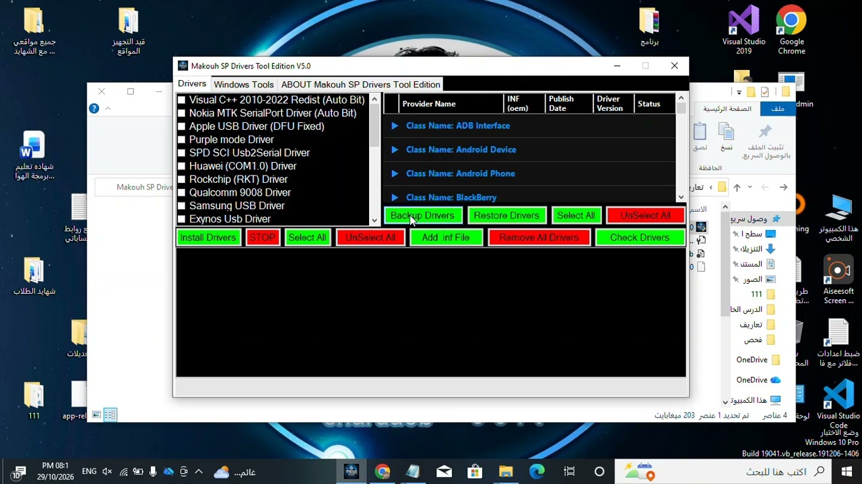862x484 pixels.
Task: Open the ملف tab in File Explorer
Action: pyautogui.click(x=778, y=109)
